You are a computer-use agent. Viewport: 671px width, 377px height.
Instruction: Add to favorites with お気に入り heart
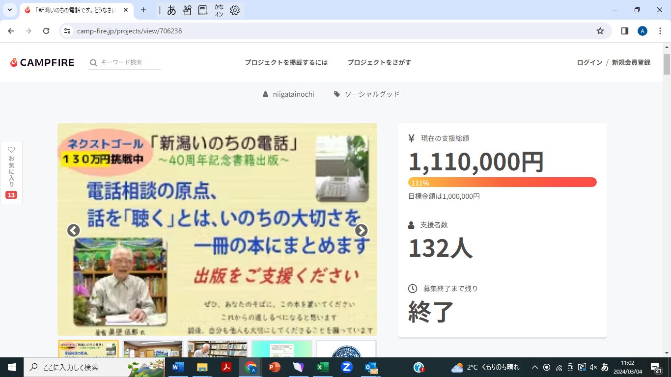pyautogui.click(x=11, y=172)
